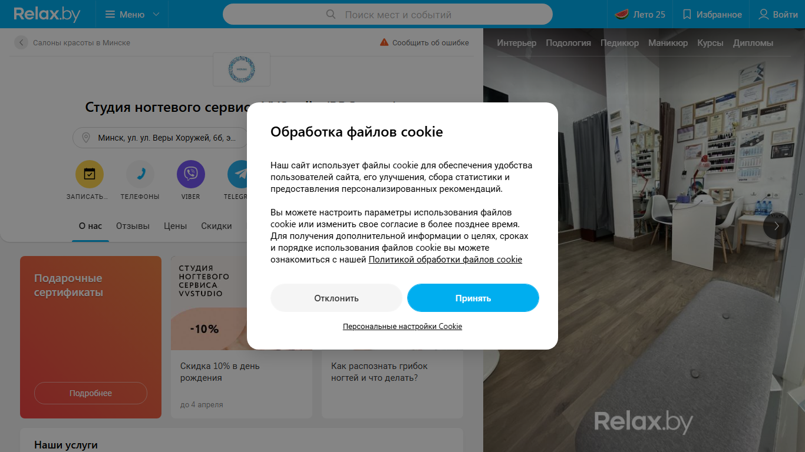This screenshot has height=452, width=805.
Task: Accept cookies with Принять button
Action: point(473,298)
